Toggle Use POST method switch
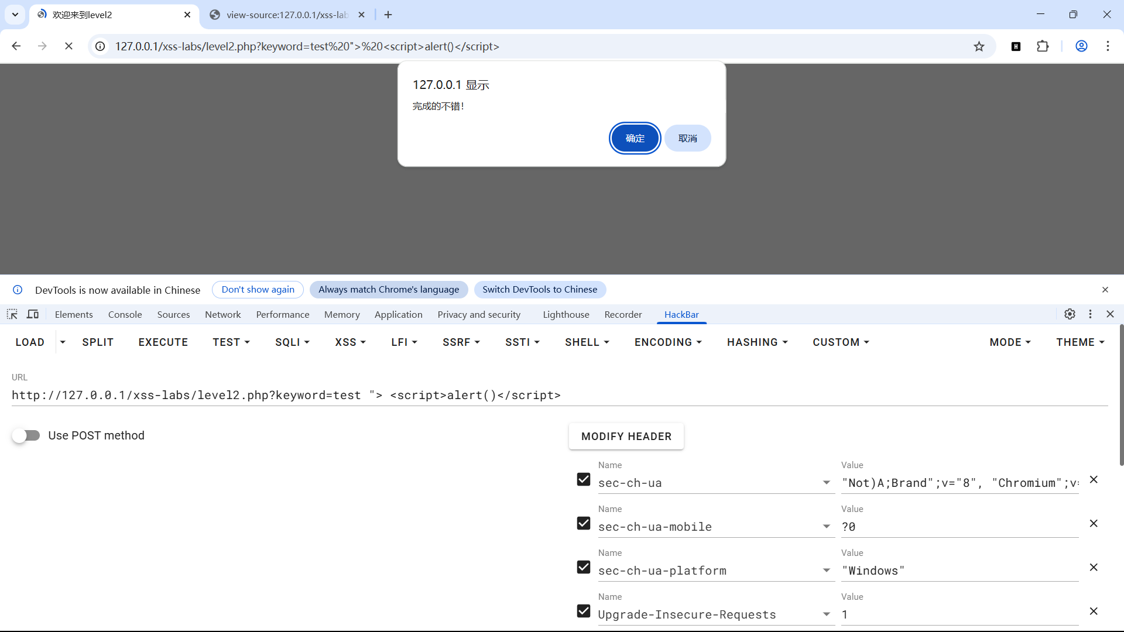Screen dimensions: 1124x632 pos(26,435)
